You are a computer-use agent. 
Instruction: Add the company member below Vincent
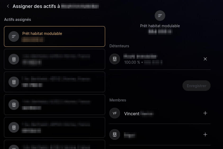(205, 134)
